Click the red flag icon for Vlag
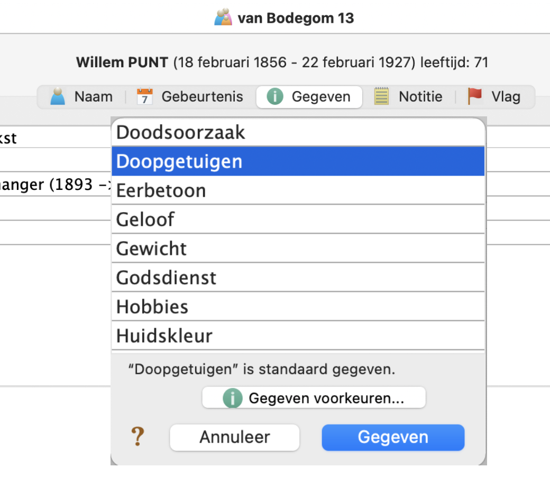 click(475, 97)
